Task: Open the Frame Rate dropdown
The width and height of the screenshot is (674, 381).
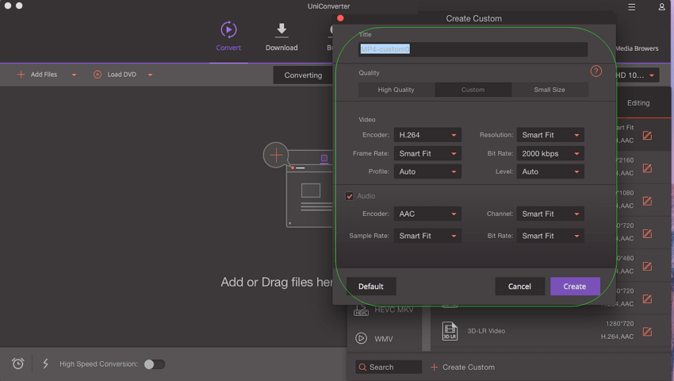Action: pos(427,153)
